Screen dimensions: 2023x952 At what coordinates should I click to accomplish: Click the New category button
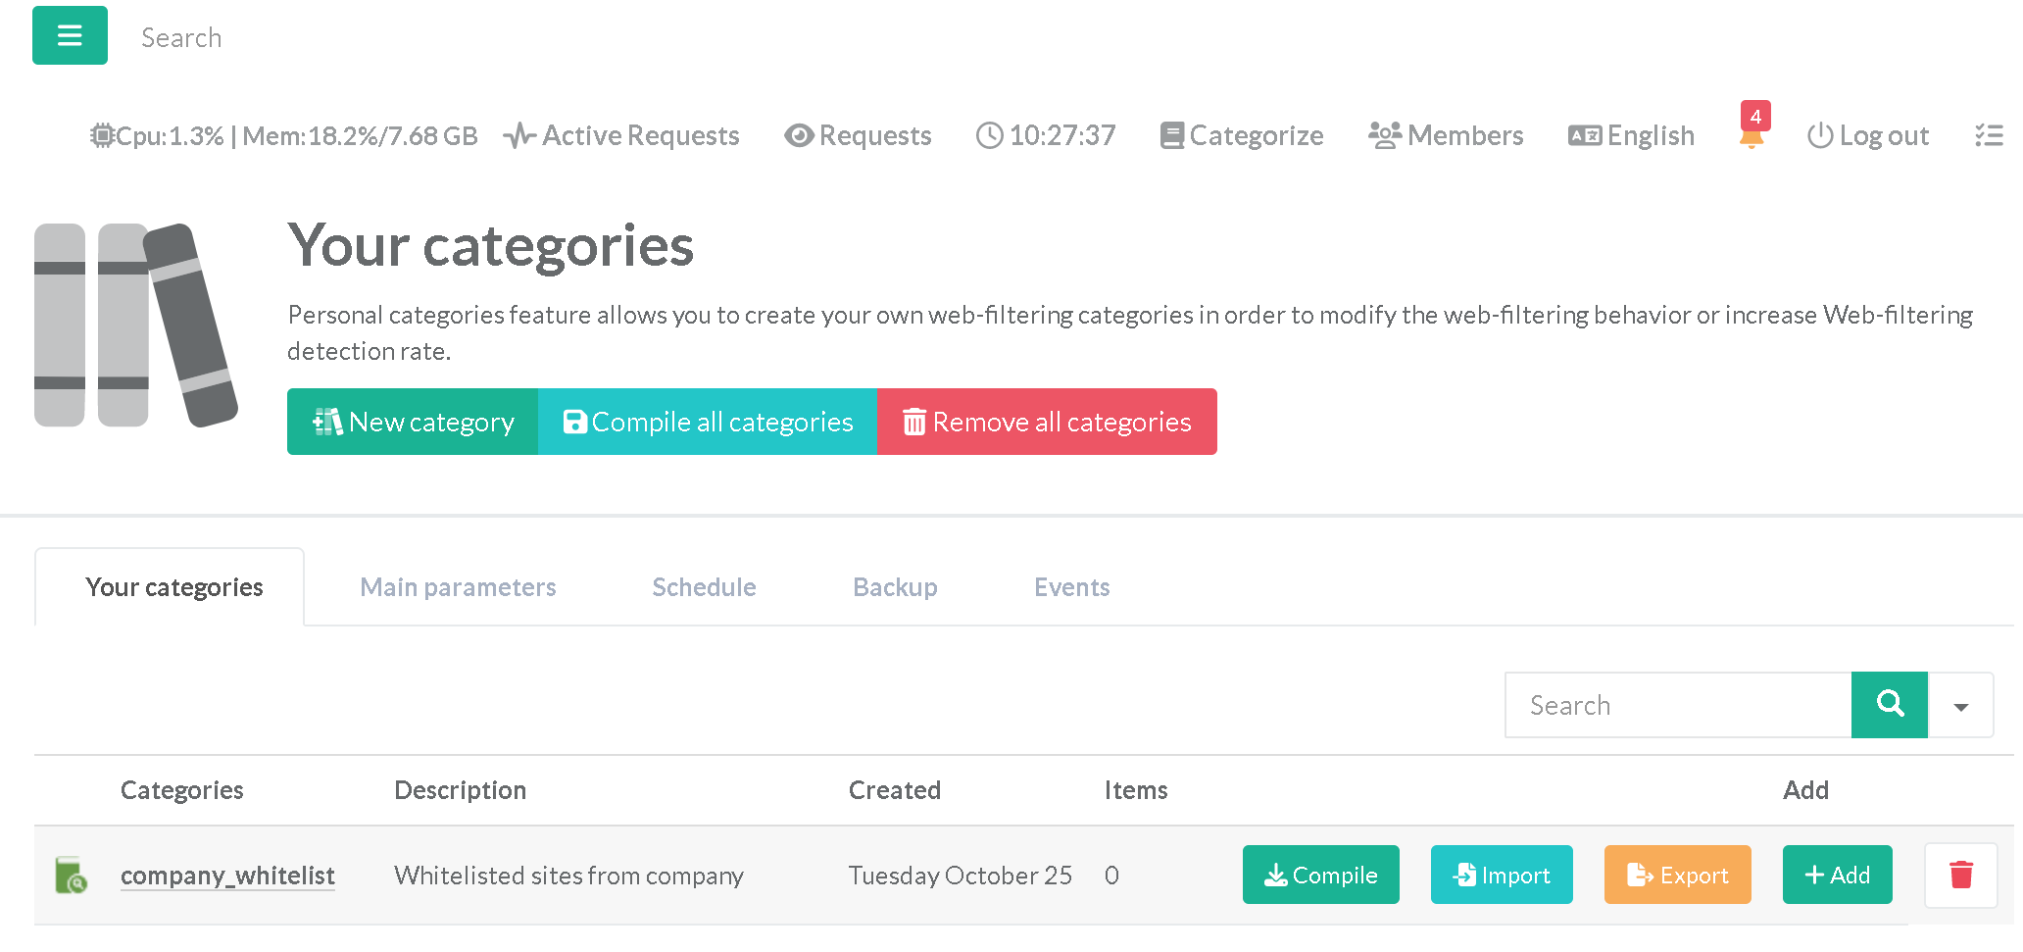(413, 422)
